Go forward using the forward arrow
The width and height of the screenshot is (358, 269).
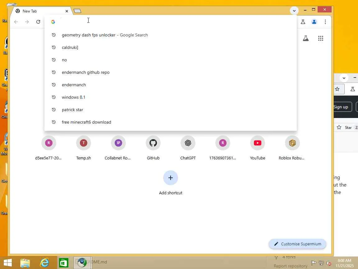pos(27,22)
